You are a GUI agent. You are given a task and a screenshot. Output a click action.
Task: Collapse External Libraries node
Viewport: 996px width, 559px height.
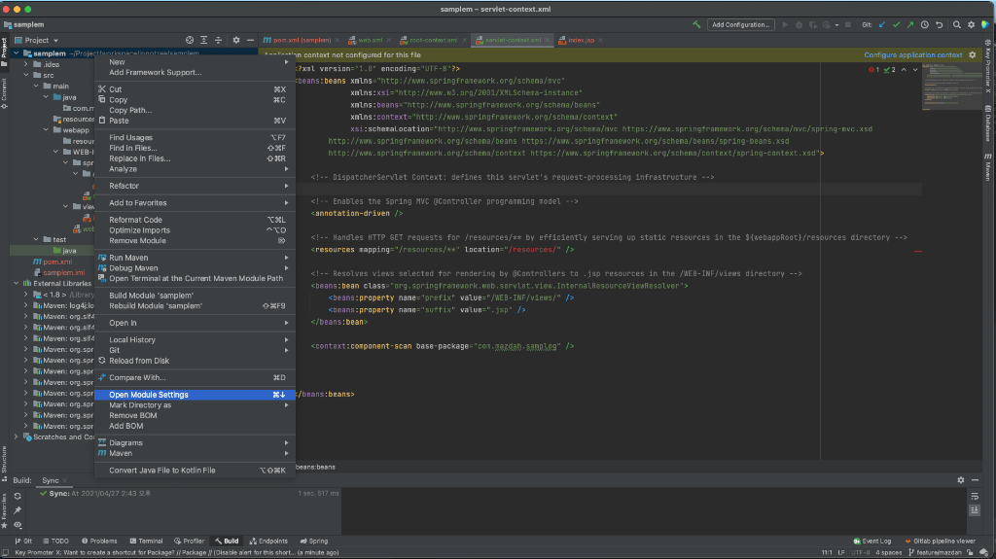pyautogui.click(x=17, y=283)
